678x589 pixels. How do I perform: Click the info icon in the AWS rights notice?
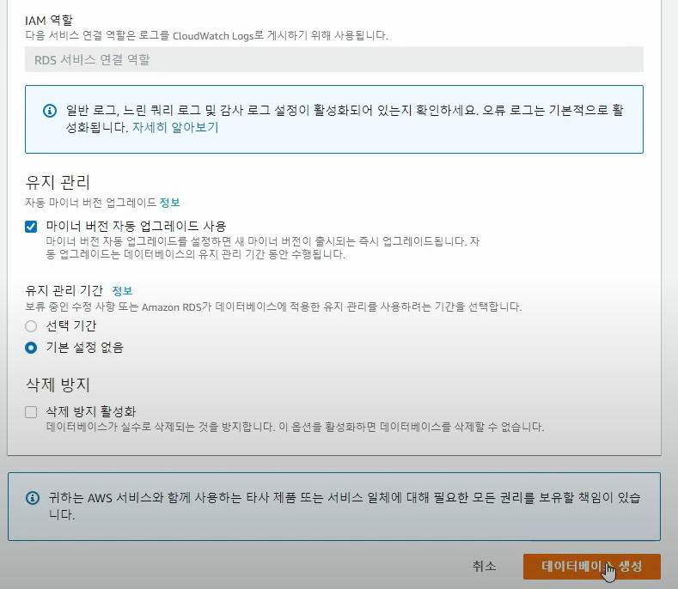pos(33,498)
